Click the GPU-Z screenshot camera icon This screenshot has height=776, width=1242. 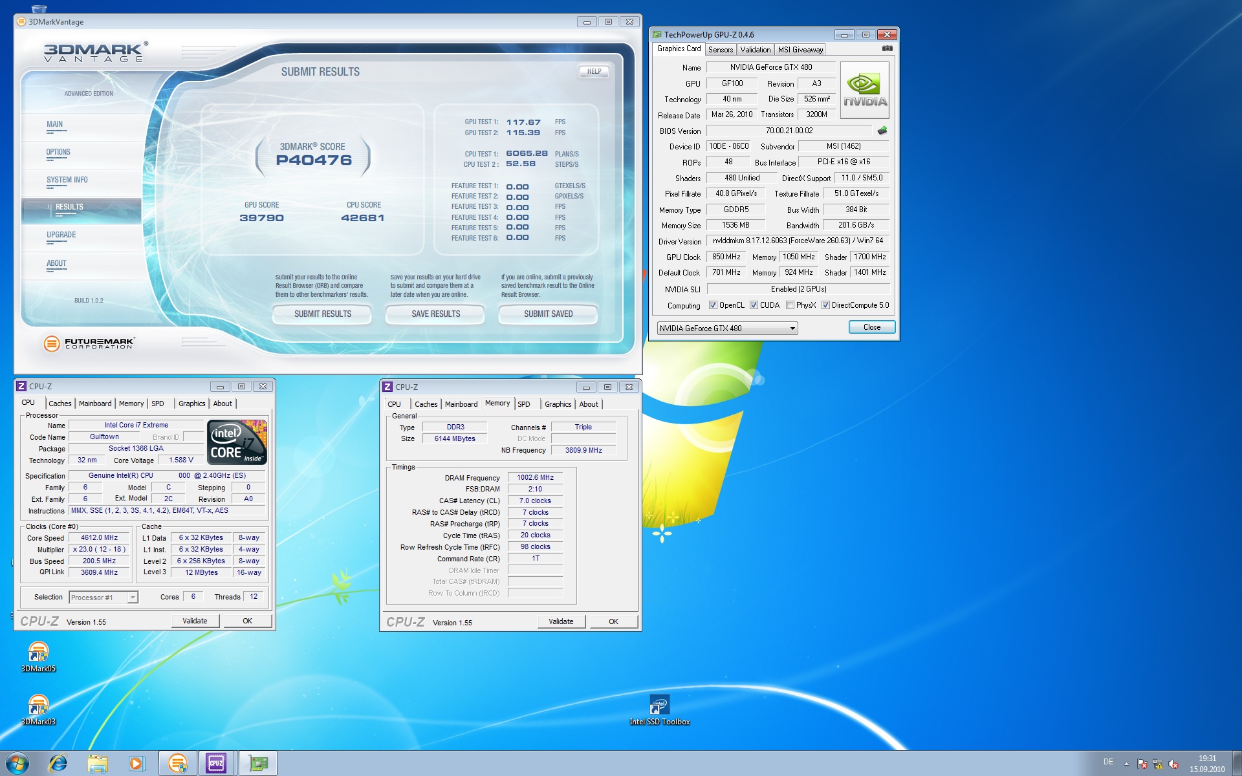[x=887, y=48]
